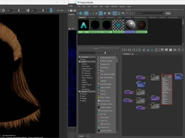Collapse the Arnold category in Create panel
Image resolution: width=185 pixels, height=138 pixels.
[79, 92]
